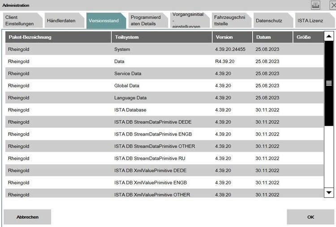Screen dimensions: 336x227
Task: Click the Teilsystem column header
Action: pyautogui.click(x=162, y=37)
